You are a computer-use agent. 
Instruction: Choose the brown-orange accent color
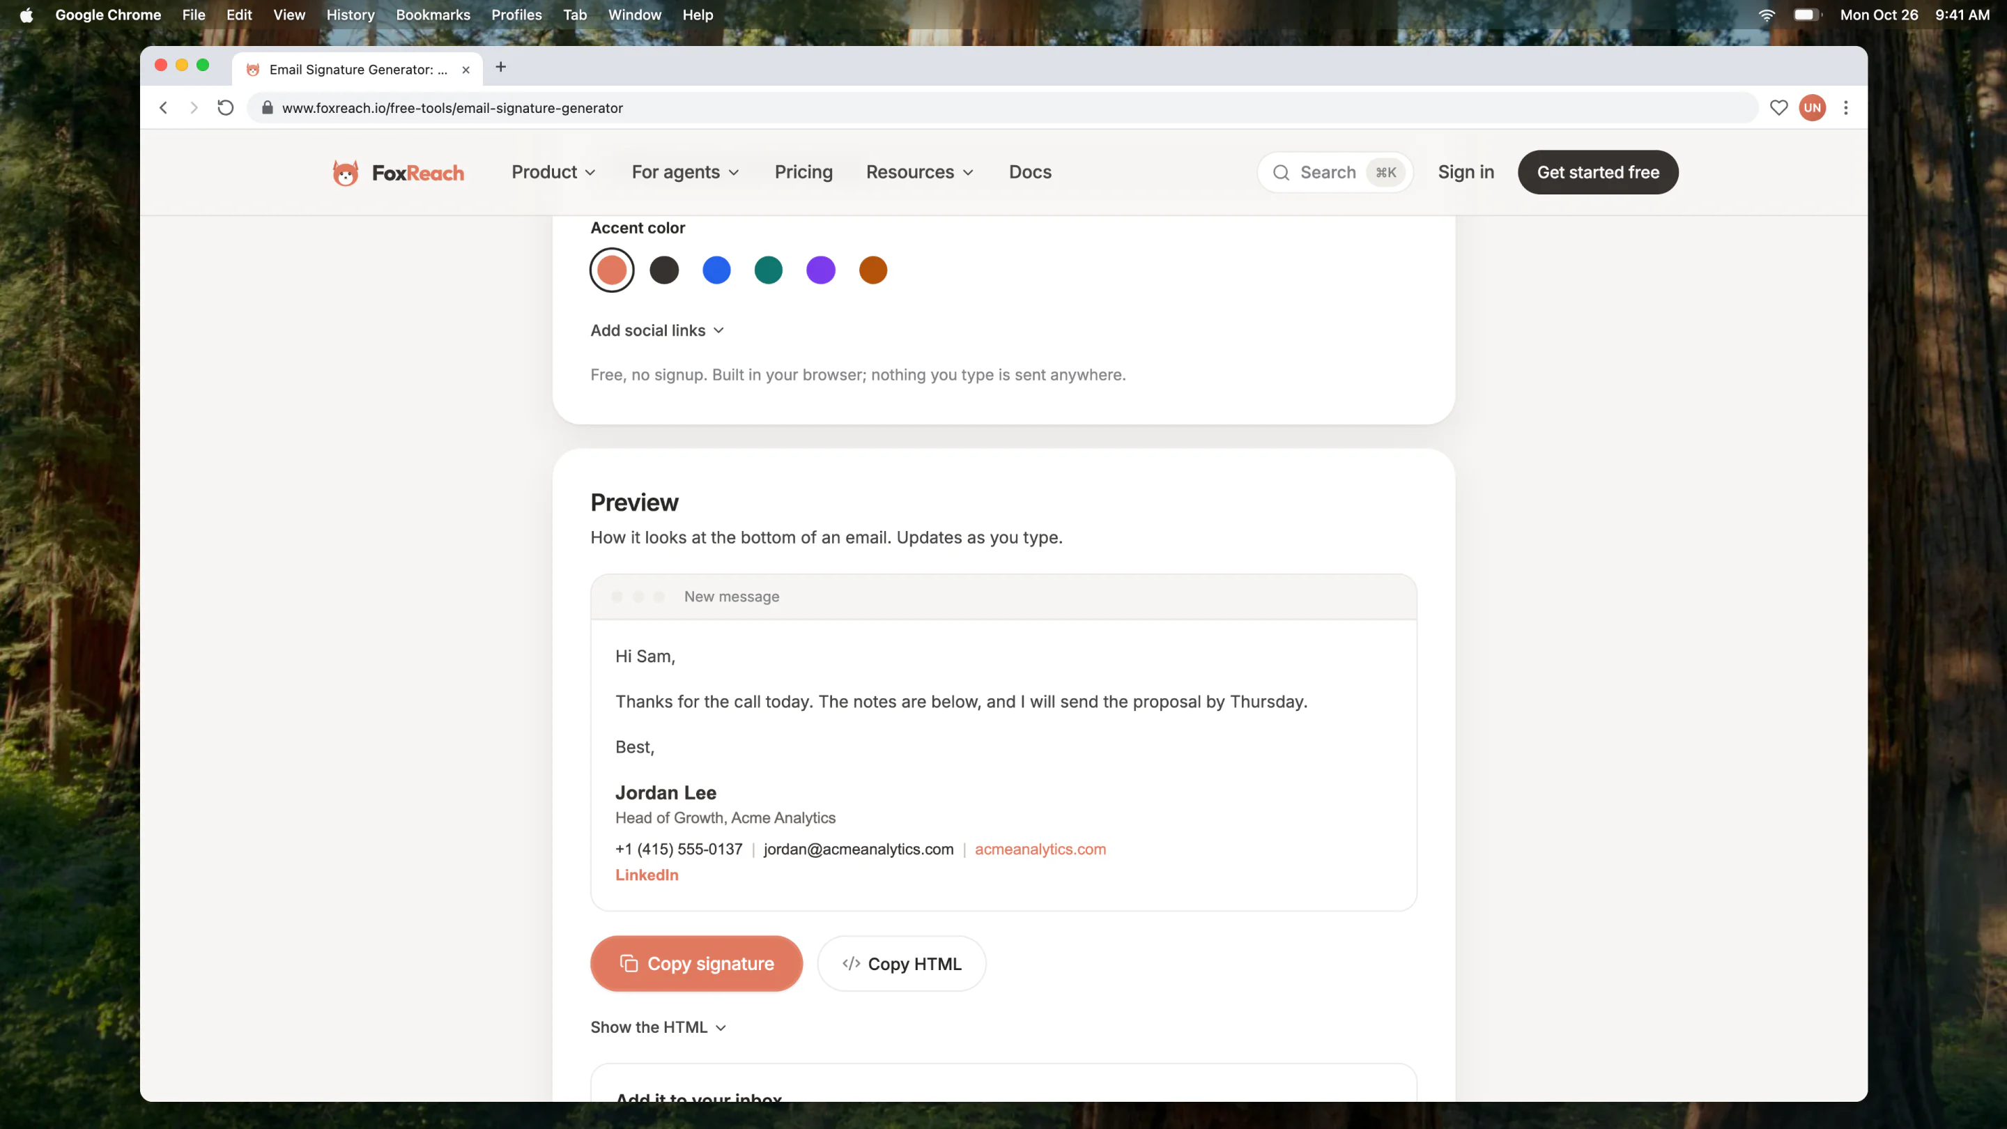click(x=872, y=270)
